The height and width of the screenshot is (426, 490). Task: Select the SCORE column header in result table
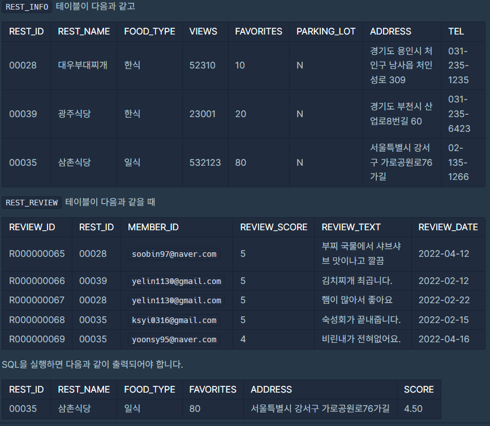pos(419,389)
